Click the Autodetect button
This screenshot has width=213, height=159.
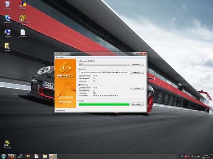[x=137, y=64]
